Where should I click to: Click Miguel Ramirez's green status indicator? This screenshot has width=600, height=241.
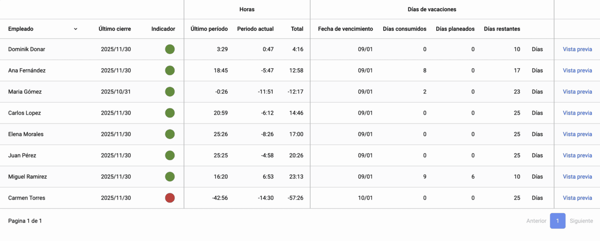170,177
